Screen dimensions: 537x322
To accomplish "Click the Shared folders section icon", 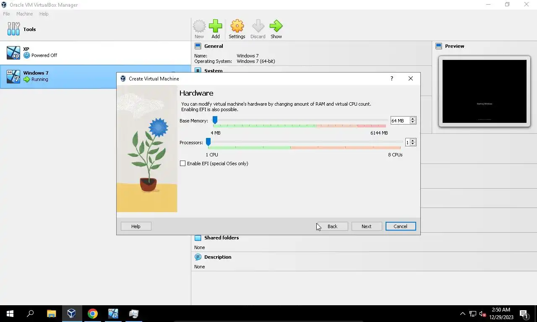I will coord(198,238).
